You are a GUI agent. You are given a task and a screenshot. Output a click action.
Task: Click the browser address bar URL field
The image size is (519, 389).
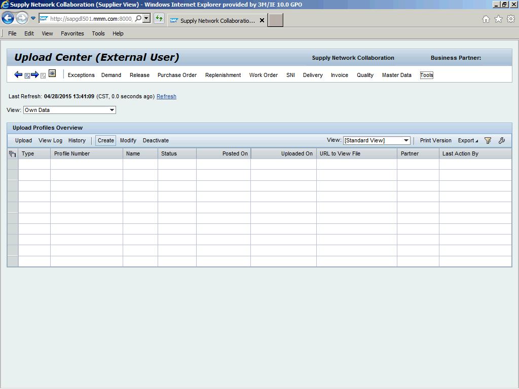pyautogui.click(x=91, y=19)
